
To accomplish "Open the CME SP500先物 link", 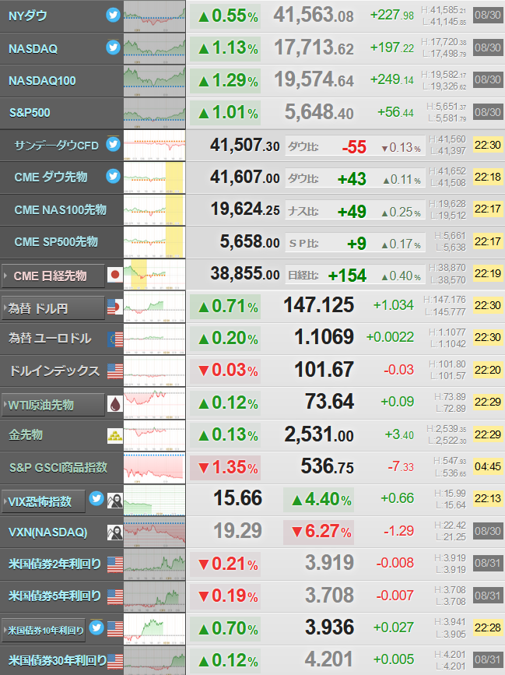I will click(x=56, y=241).
